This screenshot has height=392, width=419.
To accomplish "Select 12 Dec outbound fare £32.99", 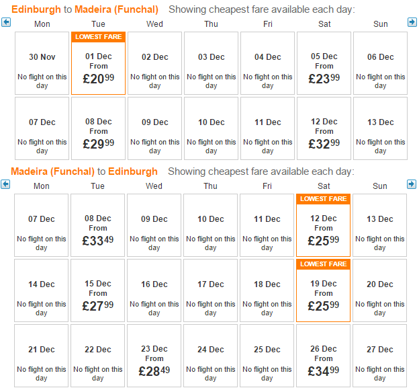I will point(324,128).
